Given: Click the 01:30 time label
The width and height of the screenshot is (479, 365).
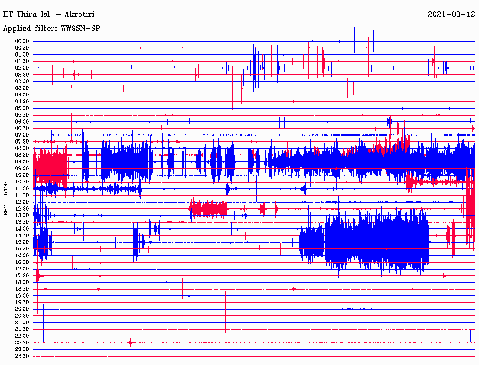Looking at the screenshot, I should (22, 61).
